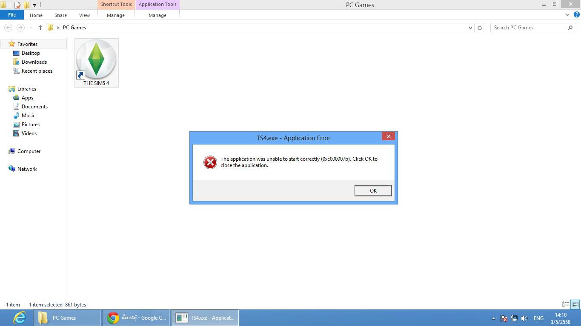The width and height of the screenshot is (581, 326).
Task: Click the New folder quick access icon
Action: [26, 5]
